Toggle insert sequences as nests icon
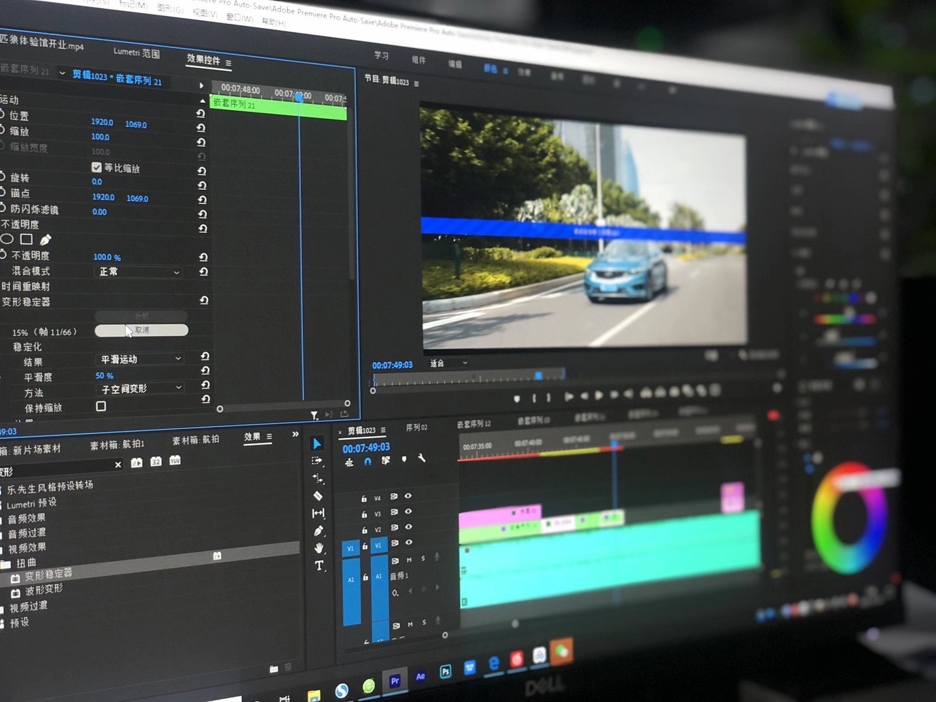 [349, 462]
